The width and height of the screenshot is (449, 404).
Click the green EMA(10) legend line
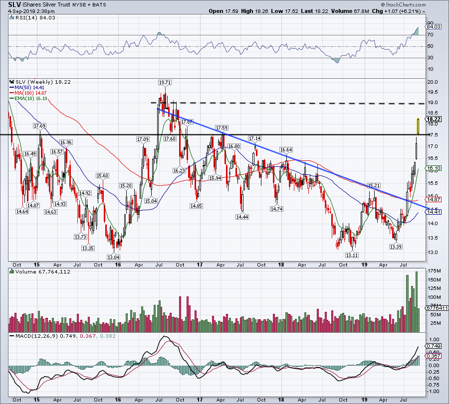click(12, 99)
